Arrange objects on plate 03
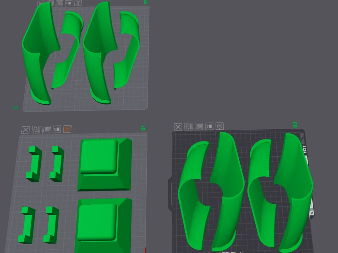 (x=199, y=126)
